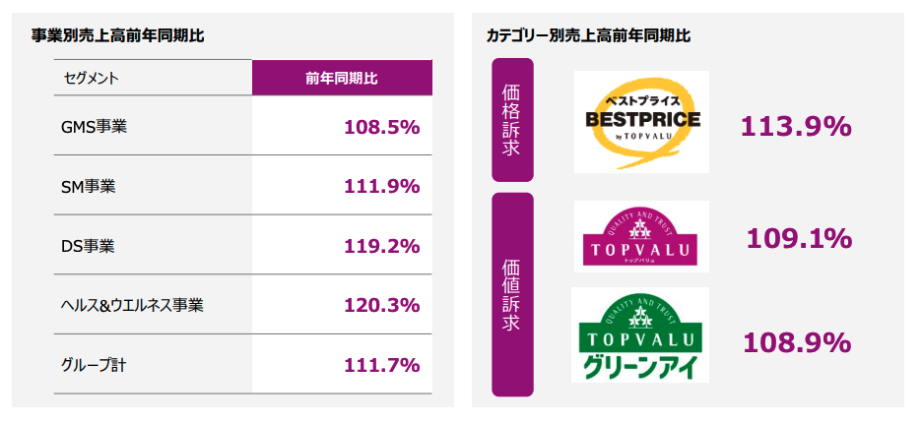Click the セグメント column header

tap(92, 78)
